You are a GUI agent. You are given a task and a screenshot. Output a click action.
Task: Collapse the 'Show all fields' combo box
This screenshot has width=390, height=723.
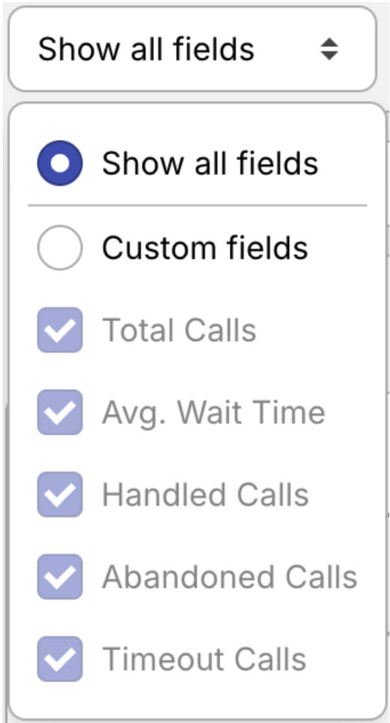click(192, 49)
